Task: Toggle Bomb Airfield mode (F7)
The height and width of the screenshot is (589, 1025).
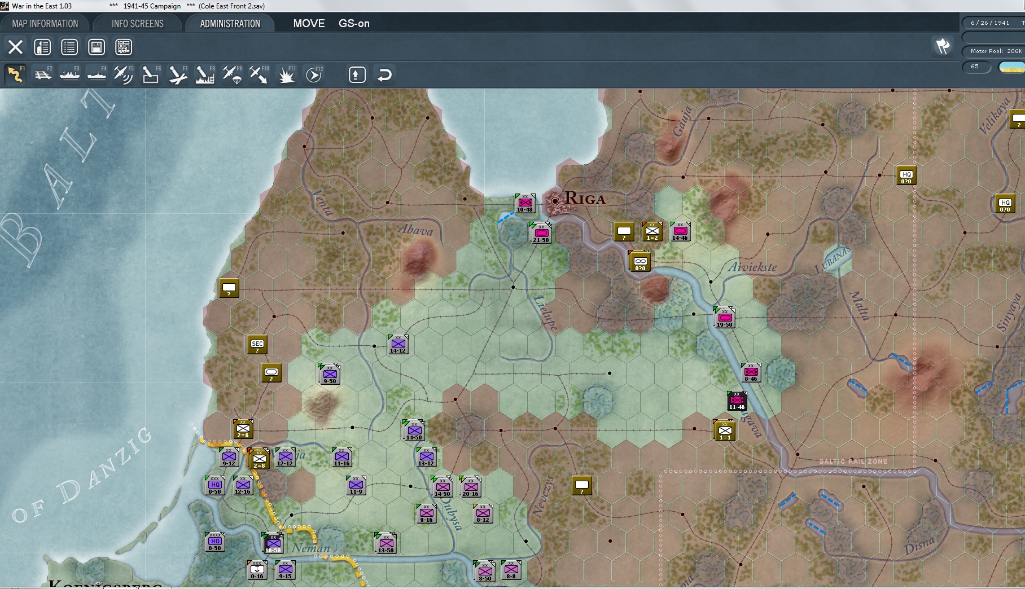Action: (178, 74)
